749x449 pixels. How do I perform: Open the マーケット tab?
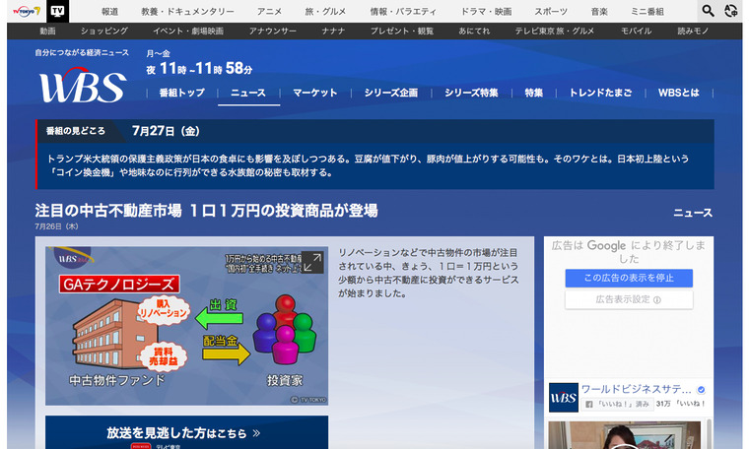coord(315,93)
